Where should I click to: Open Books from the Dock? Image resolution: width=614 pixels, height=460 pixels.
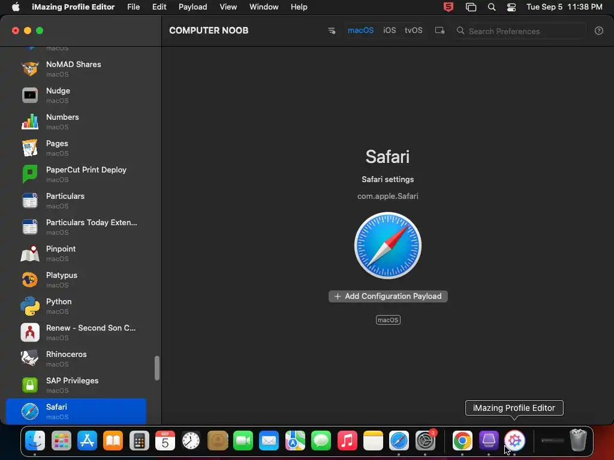click(x=113, y=441)
